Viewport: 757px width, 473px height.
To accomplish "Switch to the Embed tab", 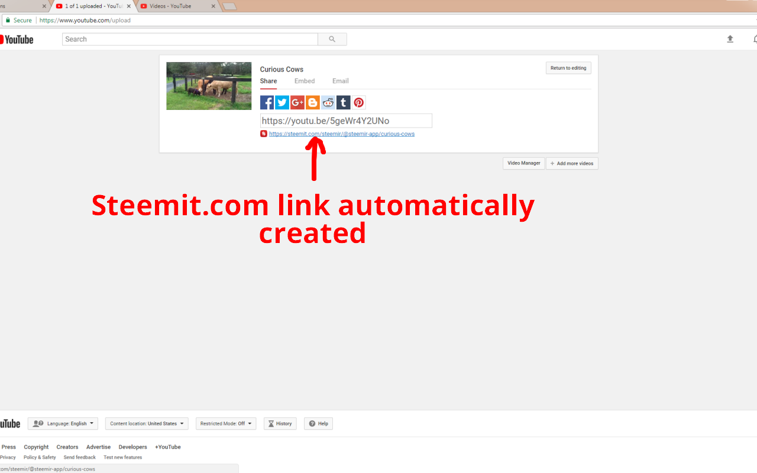I will click(x=305, y=80).
